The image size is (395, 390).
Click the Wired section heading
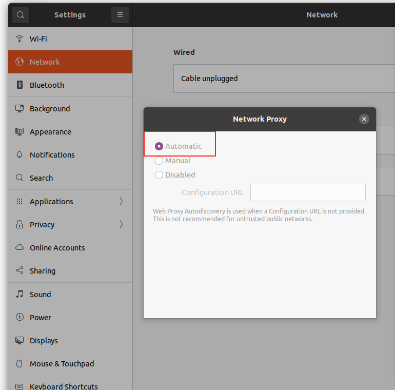[184, 52]
